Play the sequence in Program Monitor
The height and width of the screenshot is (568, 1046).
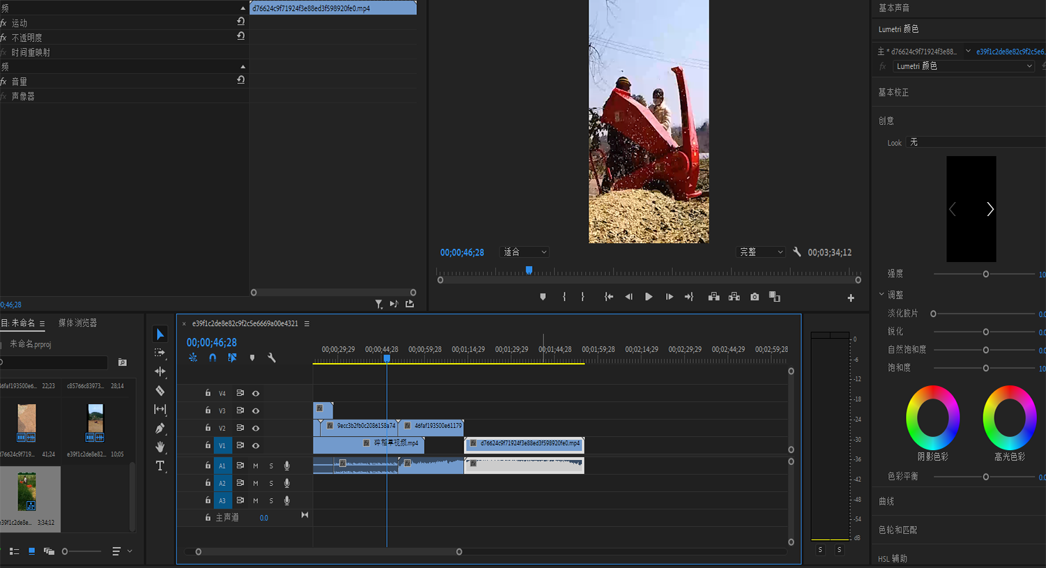click(x=649, y=297)
